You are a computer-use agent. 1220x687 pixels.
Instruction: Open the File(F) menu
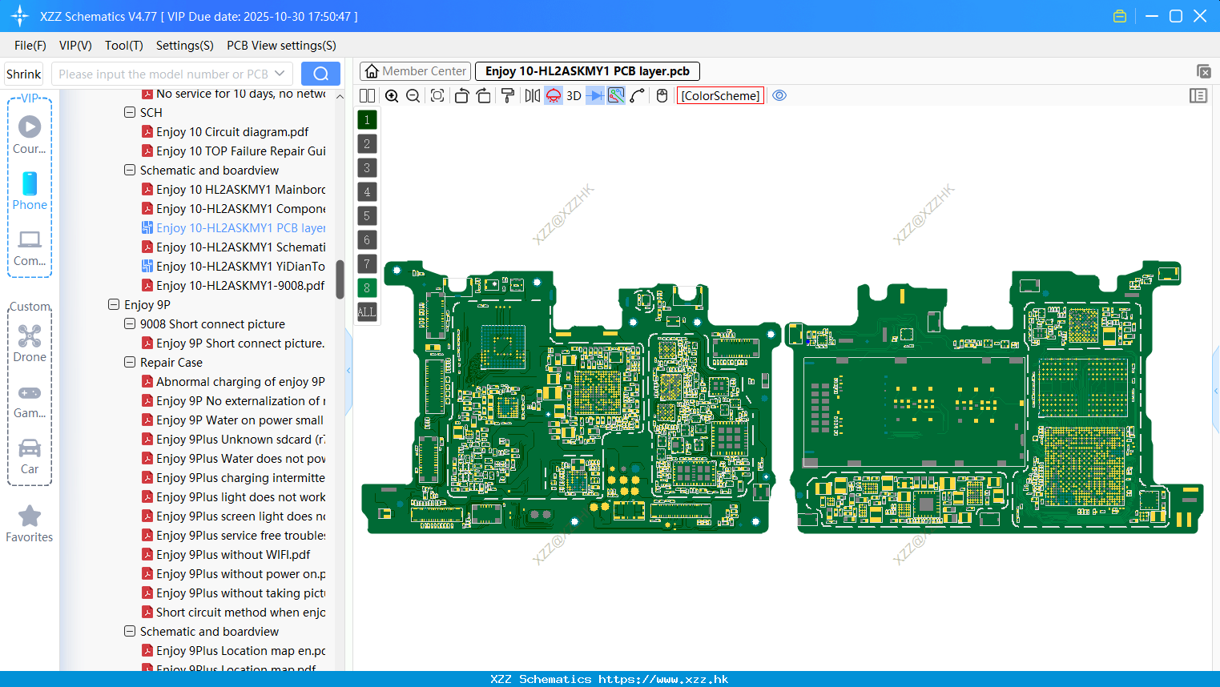[30, 46]
